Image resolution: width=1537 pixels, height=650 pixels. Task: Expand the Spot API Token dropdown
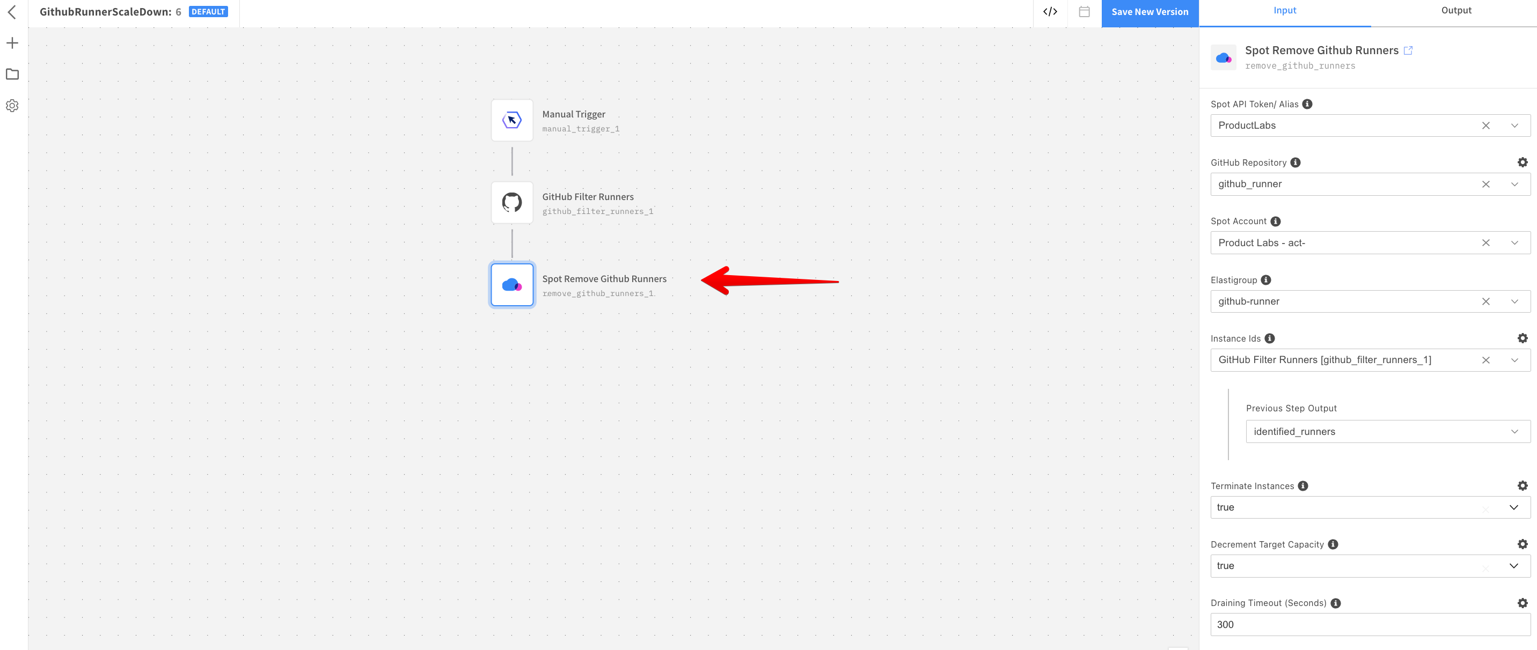point(1514,125)
